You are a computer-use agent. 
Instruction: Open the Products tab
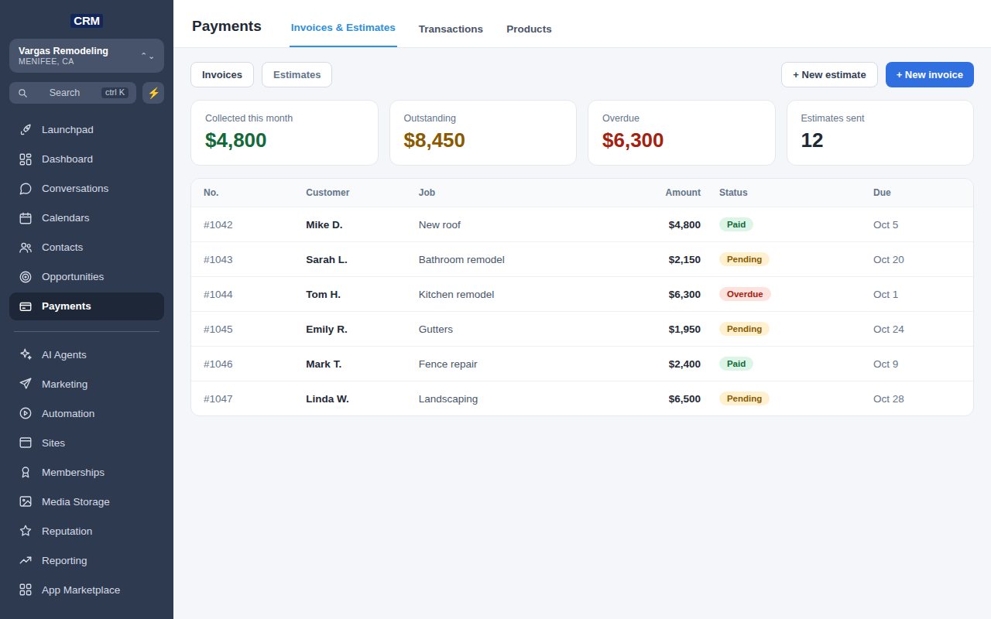[x=529, y=29]
